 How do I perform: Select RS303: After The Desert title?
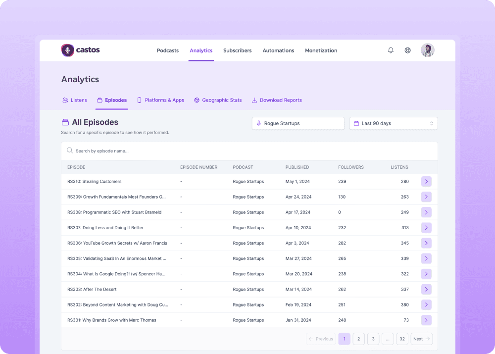pos(92,289)
